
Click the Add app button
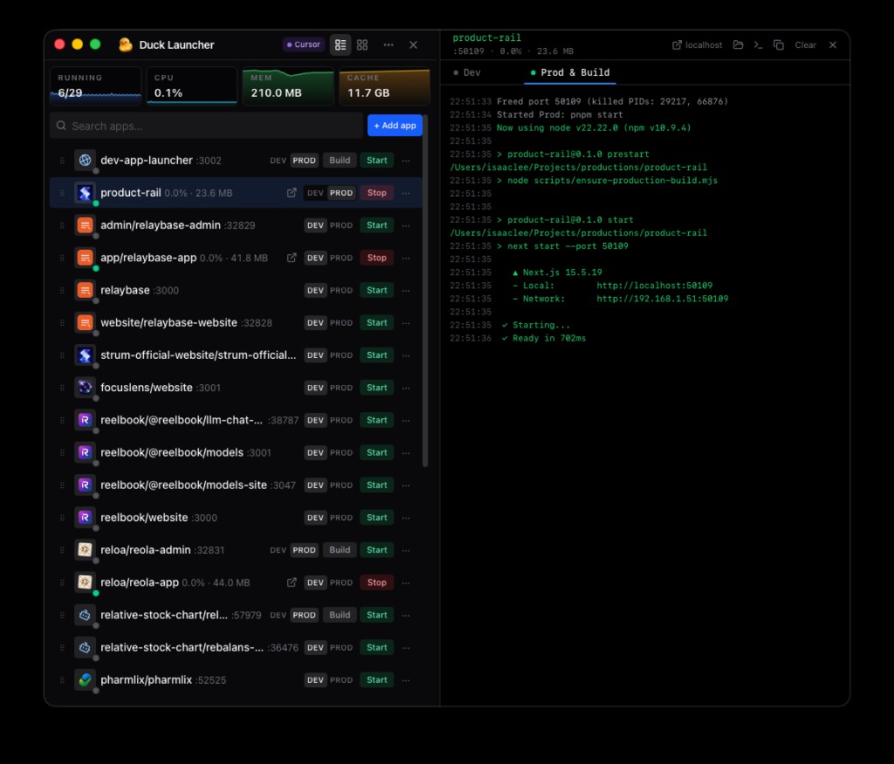pyautogui.click(x=395, y=126)
